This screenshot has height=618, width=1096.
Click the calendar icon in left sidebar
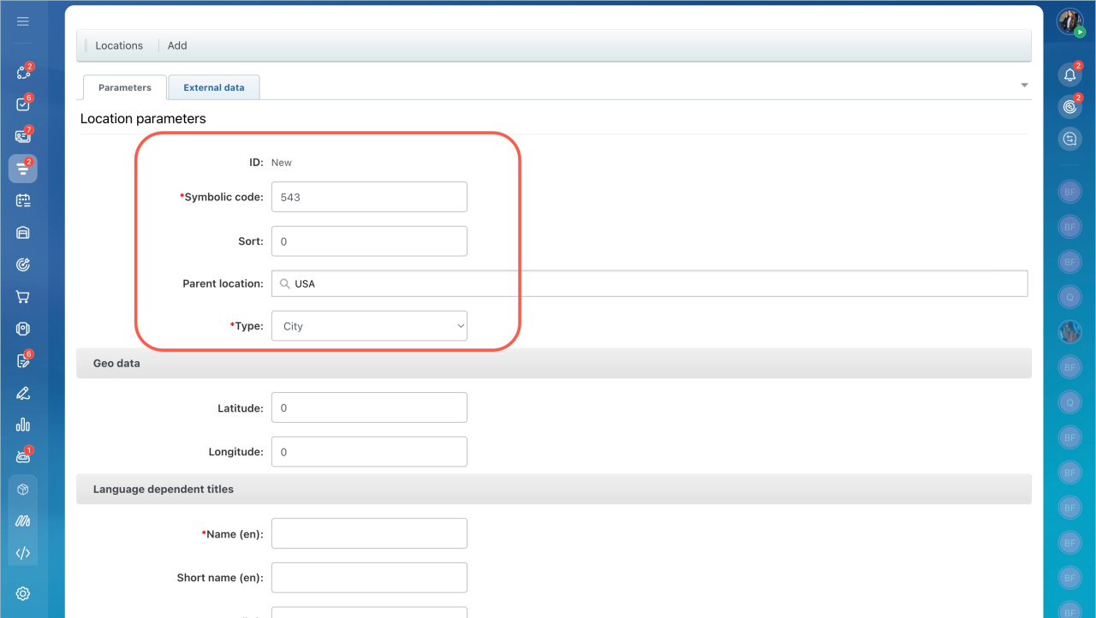[23, 200]
